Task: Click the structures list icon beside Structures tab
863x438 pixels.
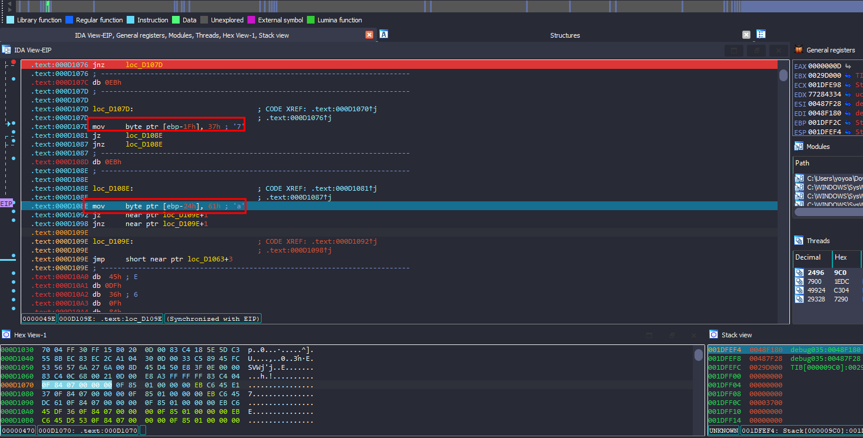Action: tap(761, 35)
